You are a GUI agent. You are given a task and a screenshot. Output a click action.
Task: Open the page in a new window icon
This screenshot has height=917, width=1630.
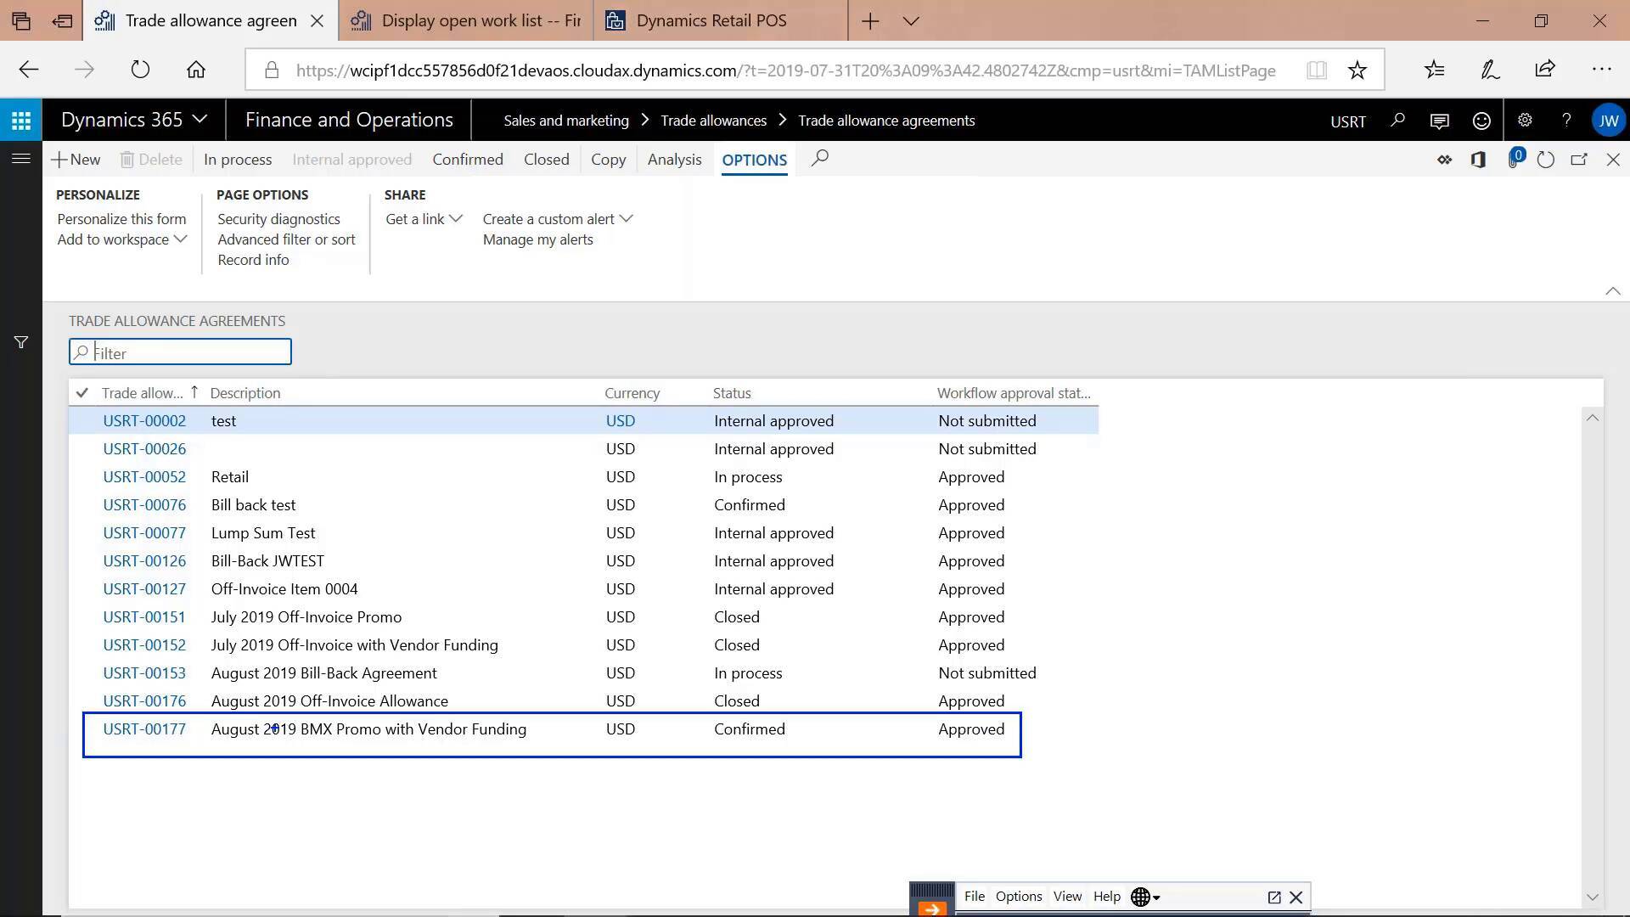[1579, 160]
